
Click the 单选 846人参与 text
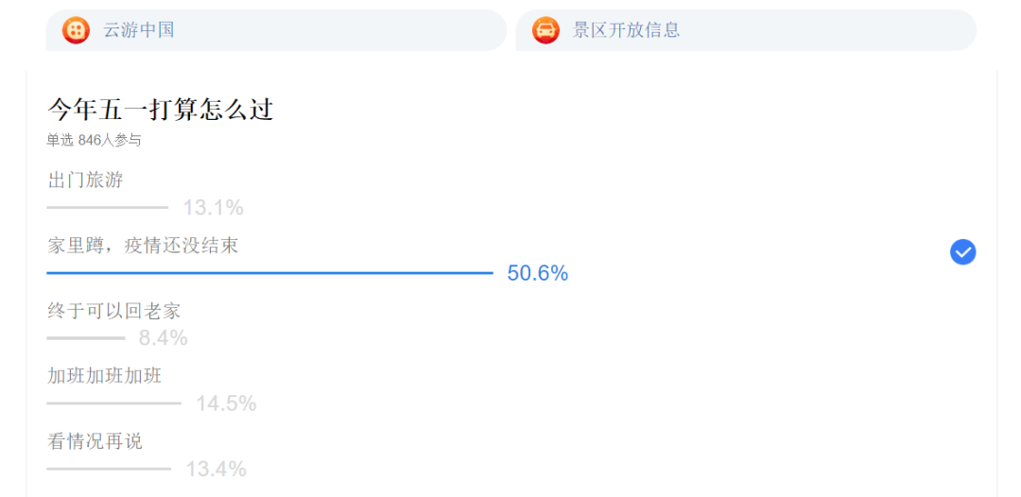(x=95, y=141)
